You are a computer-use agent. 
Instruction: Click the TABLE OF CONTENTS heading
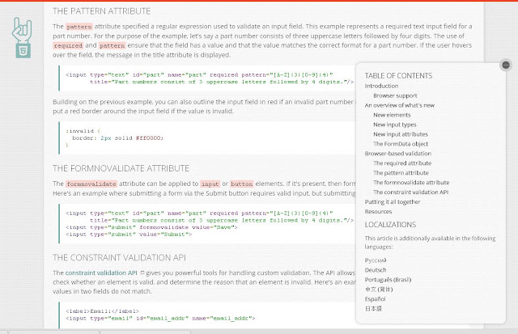(398, 75)
